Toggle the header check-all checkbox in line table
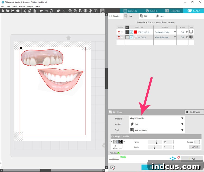The height and width of the screenshot is (172, 204). click(x=127, y=27)
